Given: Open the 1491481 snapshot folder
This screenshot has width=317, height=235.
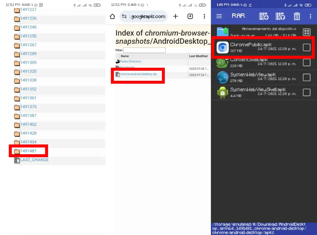Looking at the screenshot, I should pos(28,151).
